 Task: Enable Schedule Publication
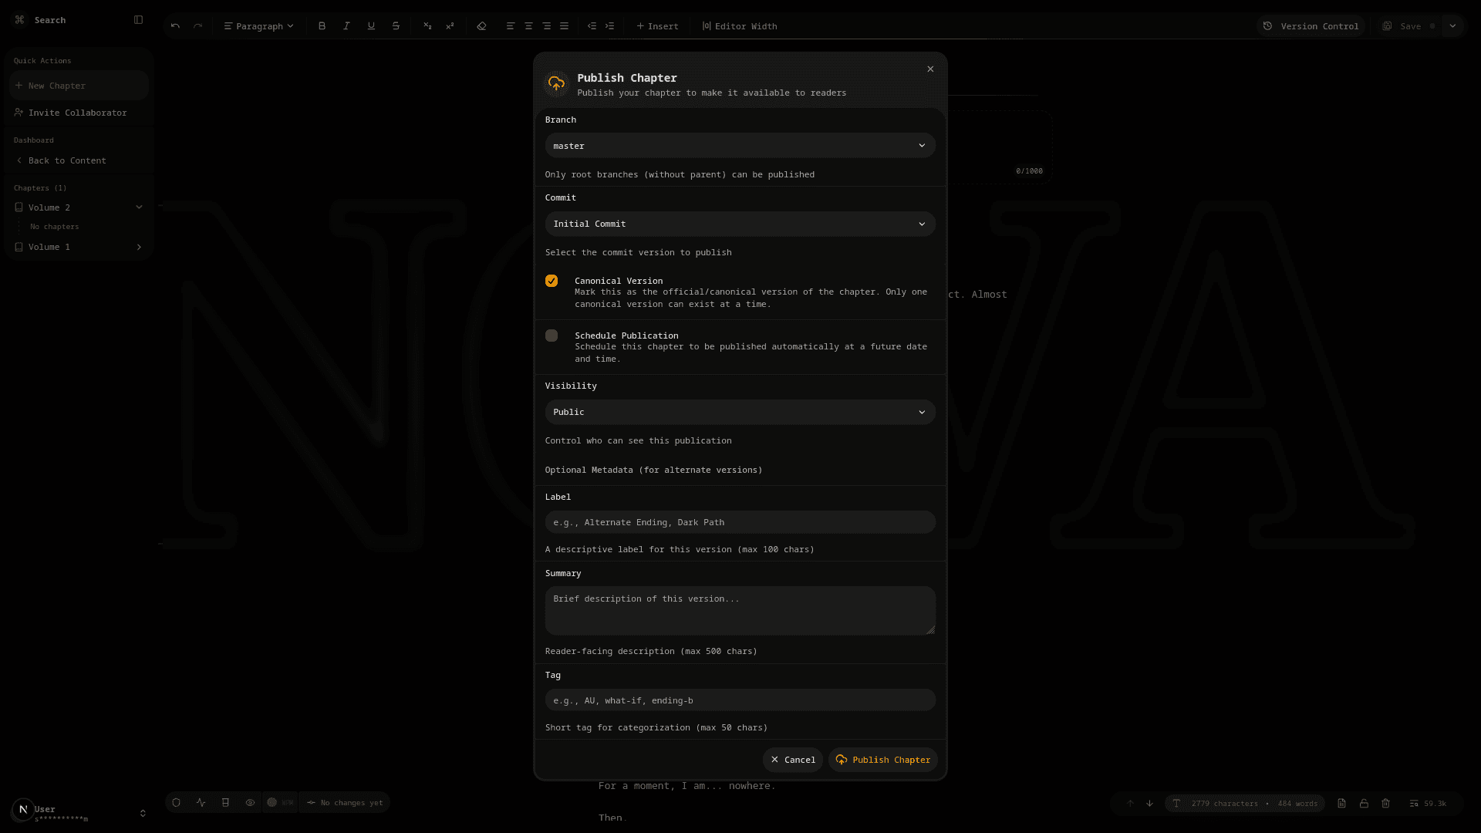551,336
